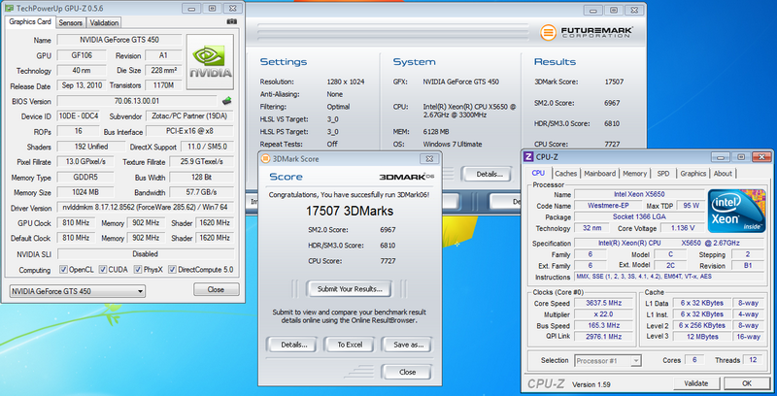Screen dimensions: 777x396
Task: Click the Subvendor Zotac/PC Partner field
Action: (189, 116)
